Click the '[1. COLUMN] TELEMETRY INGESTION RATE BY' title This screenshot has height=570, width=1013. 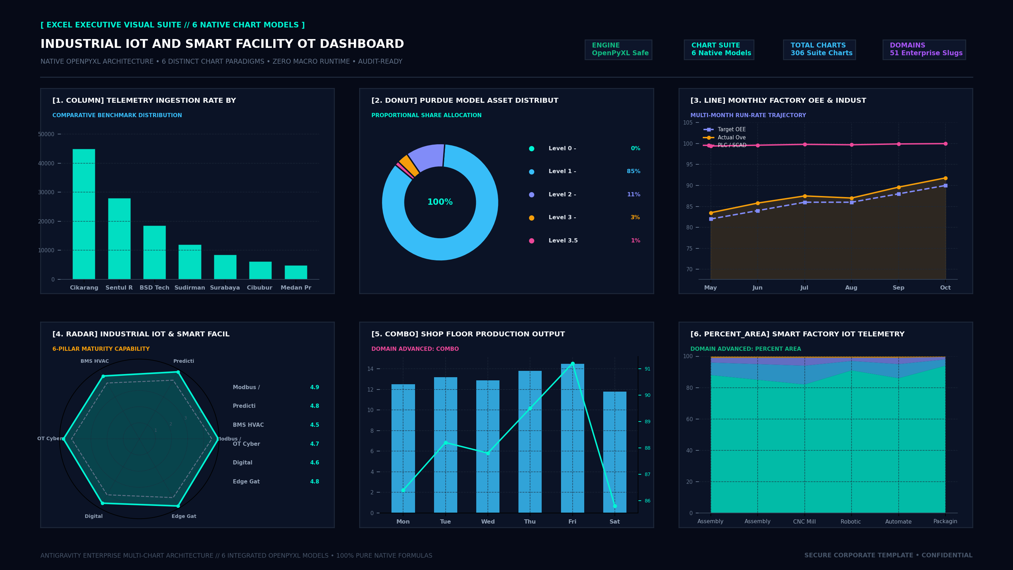click(x=144, y=101)
